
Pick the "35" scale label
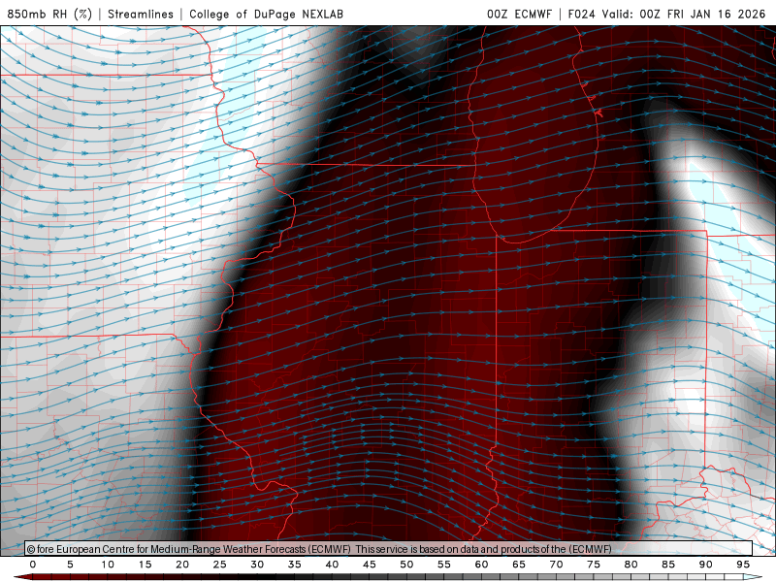(295, 565)
